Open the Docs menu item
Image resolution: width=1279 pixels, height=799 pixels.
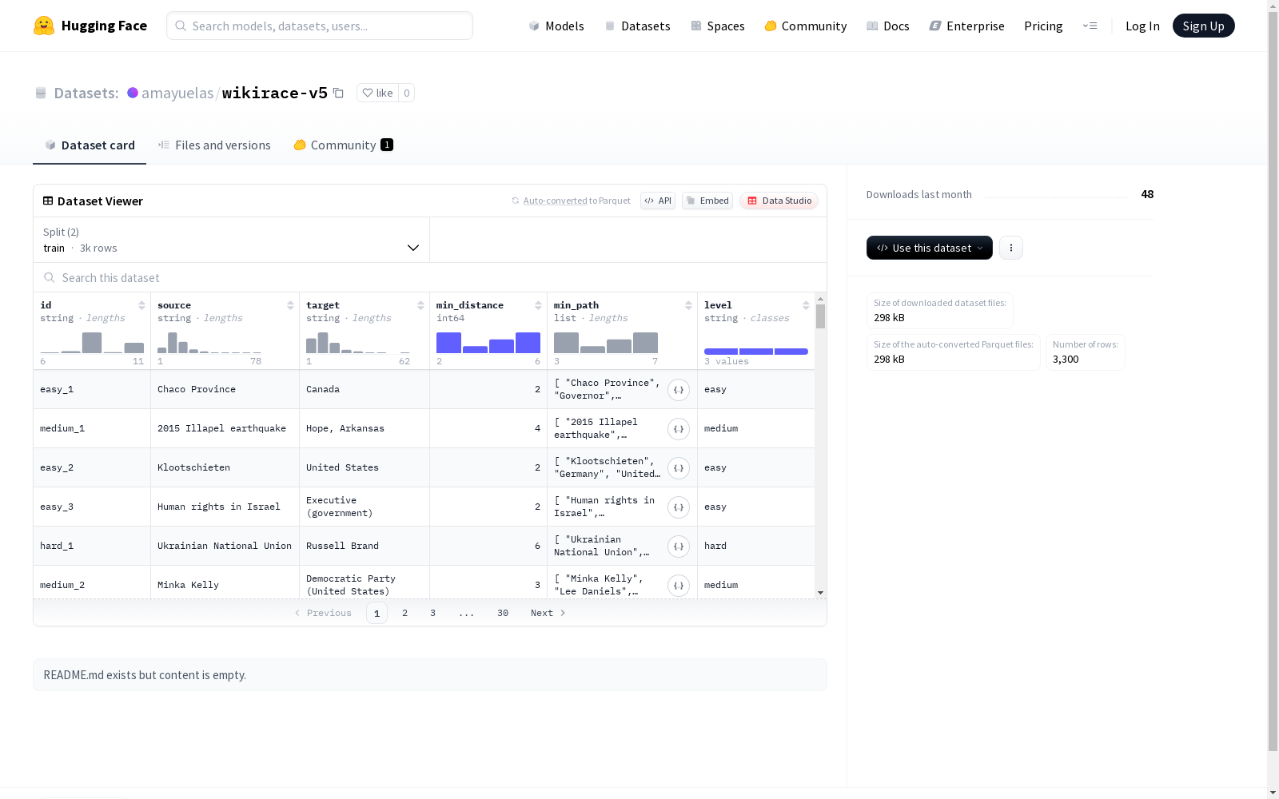pos(888,26)
